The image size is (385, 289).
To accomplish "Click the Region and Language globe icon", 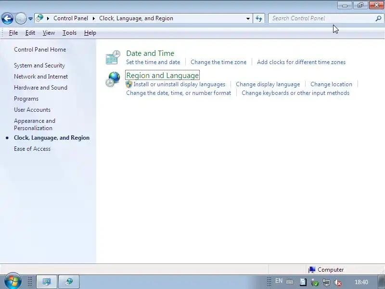I will tap(113, 79).
